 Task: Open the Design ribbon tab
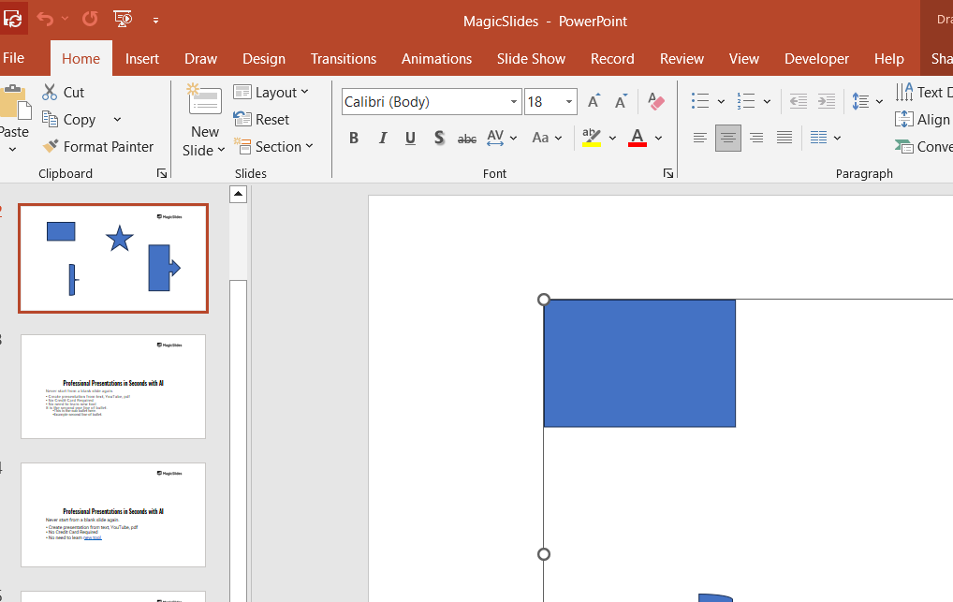[264, 58]
